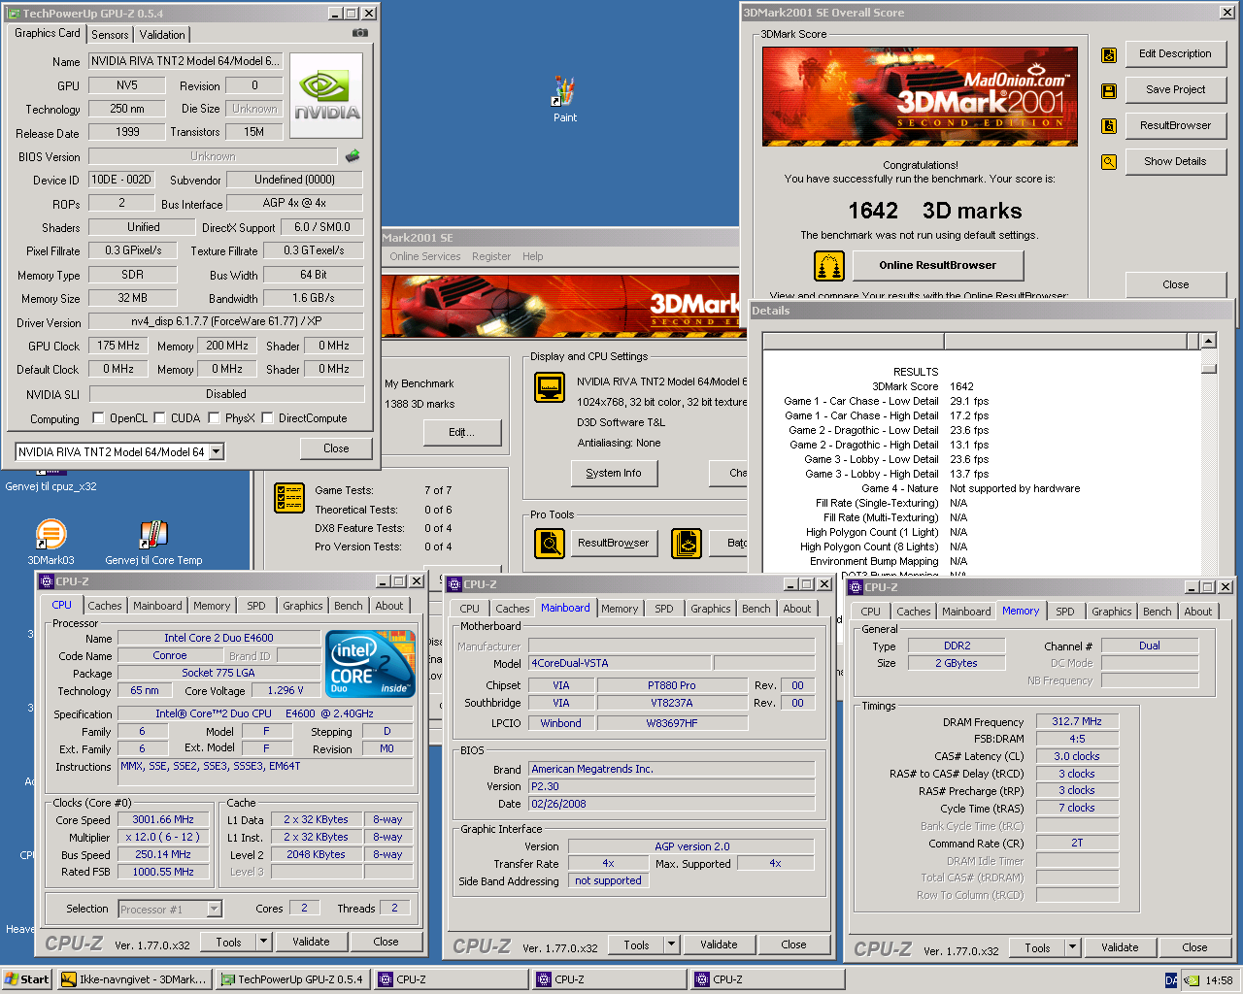The height and width of the screenshot is (994, 1243).
Task: Click the Ikke-navngivet 3DMark taskbar button
Action: coord(135,979)
